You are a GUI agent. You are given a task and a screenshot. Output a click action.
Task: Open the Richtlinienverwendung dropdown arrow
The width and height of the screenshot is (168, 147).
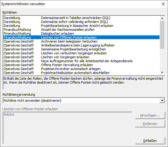click(162, 101)
